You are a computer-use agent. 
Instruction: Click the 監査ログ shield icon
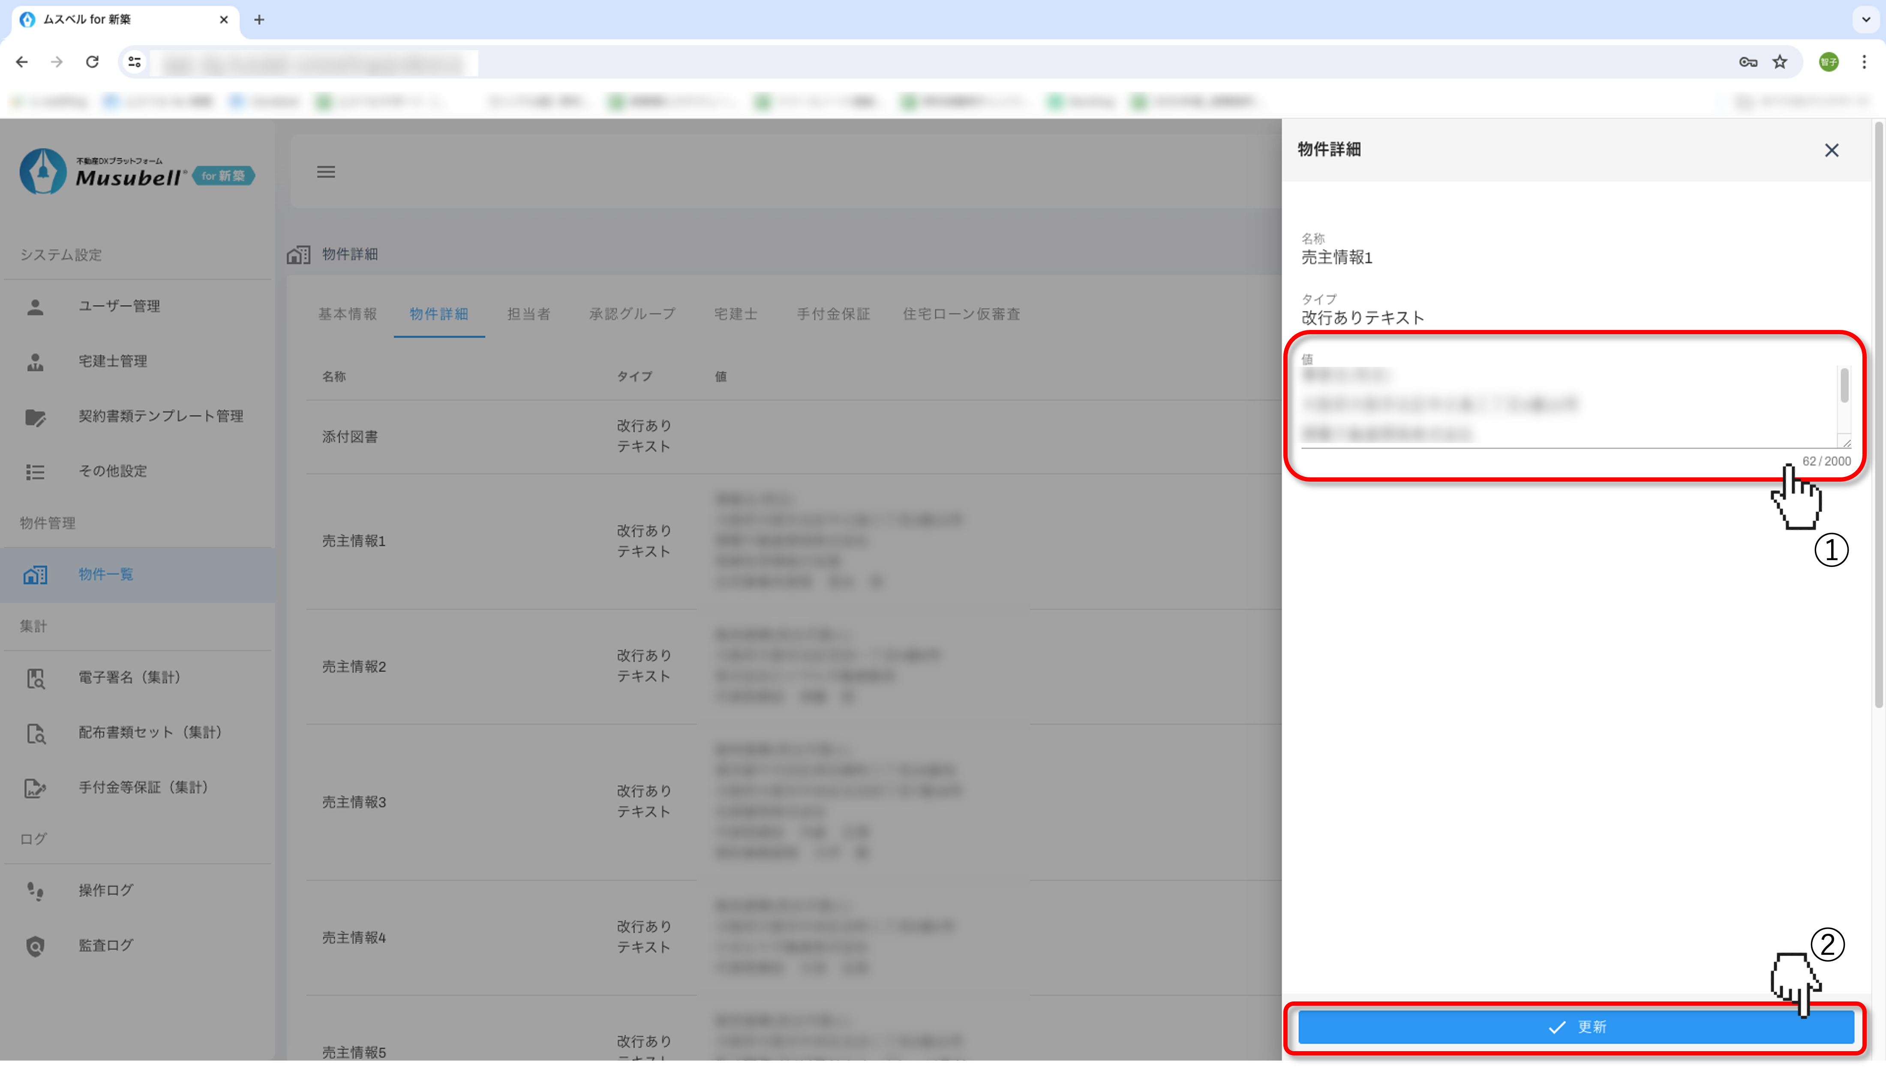35,946
